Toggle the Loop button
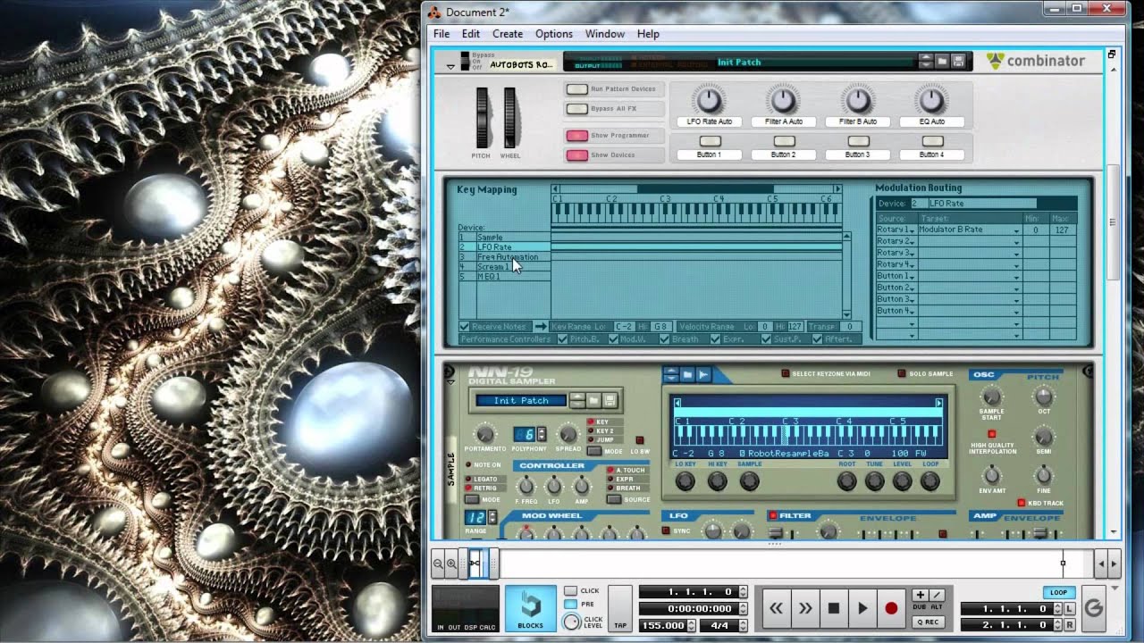The width and height of the screenshot is (1144, 643). tap(1059, 592)
